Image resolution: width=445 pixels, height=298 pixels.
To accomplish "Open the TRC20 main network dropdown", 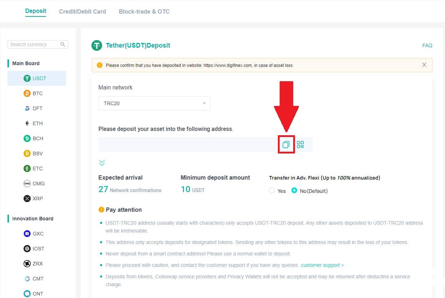I will coord(154,103).
